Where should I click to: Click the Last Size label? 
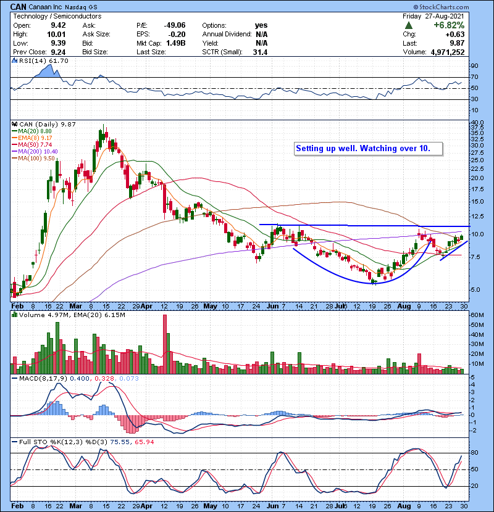(x=151, y=52)
